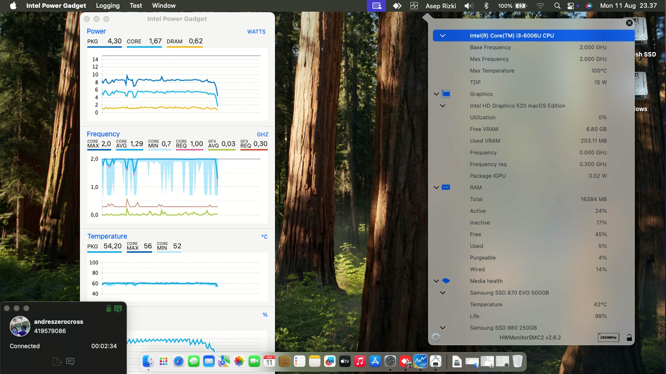Open the Logging menu
This screenshot has height=374, width=666.
pyautogui.click(x=108, y=6)
